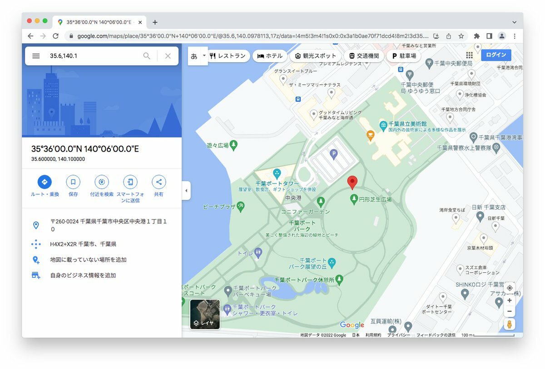The image size is (545, 369).
Task: Toggle the browser side panel icon
Action: click(x=489, y=36)
